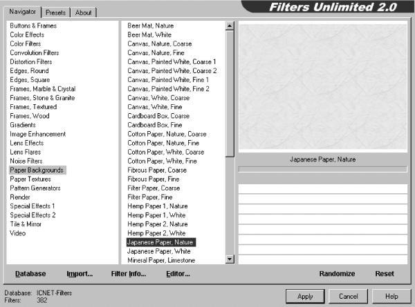The image size is (415, 307).
Task: Click the filter list scrollbar thumb
Action: click(x=230, y=94)
